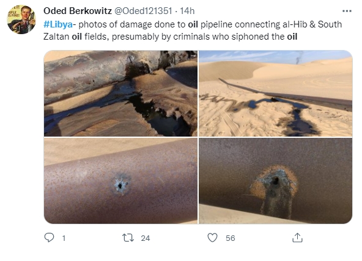Open the 14h timestamp link
Viewport: 362px width, 261px height.
pyautogui.click(x=187, y=11)
